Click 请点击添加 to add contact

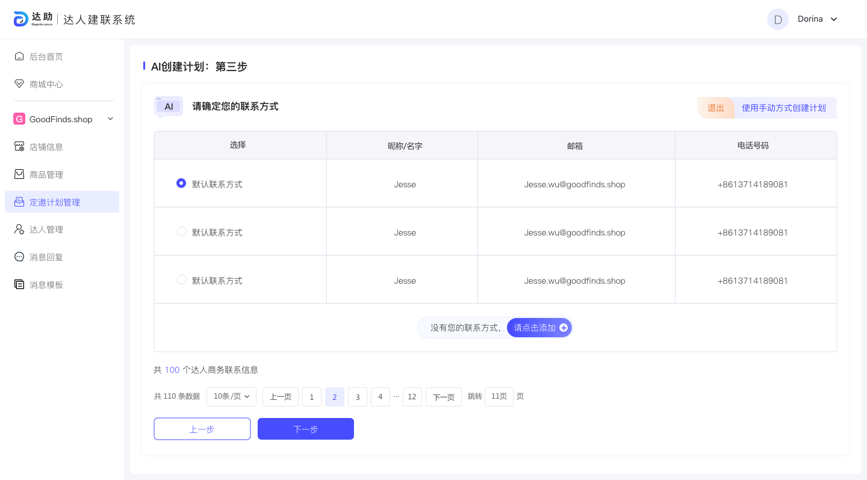539,328
